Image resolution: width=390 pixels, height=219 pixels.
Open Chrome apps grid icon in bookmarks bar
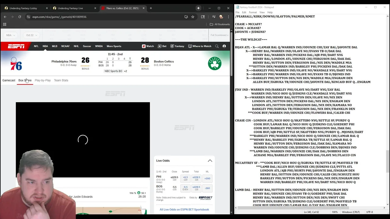pos(5,24)
